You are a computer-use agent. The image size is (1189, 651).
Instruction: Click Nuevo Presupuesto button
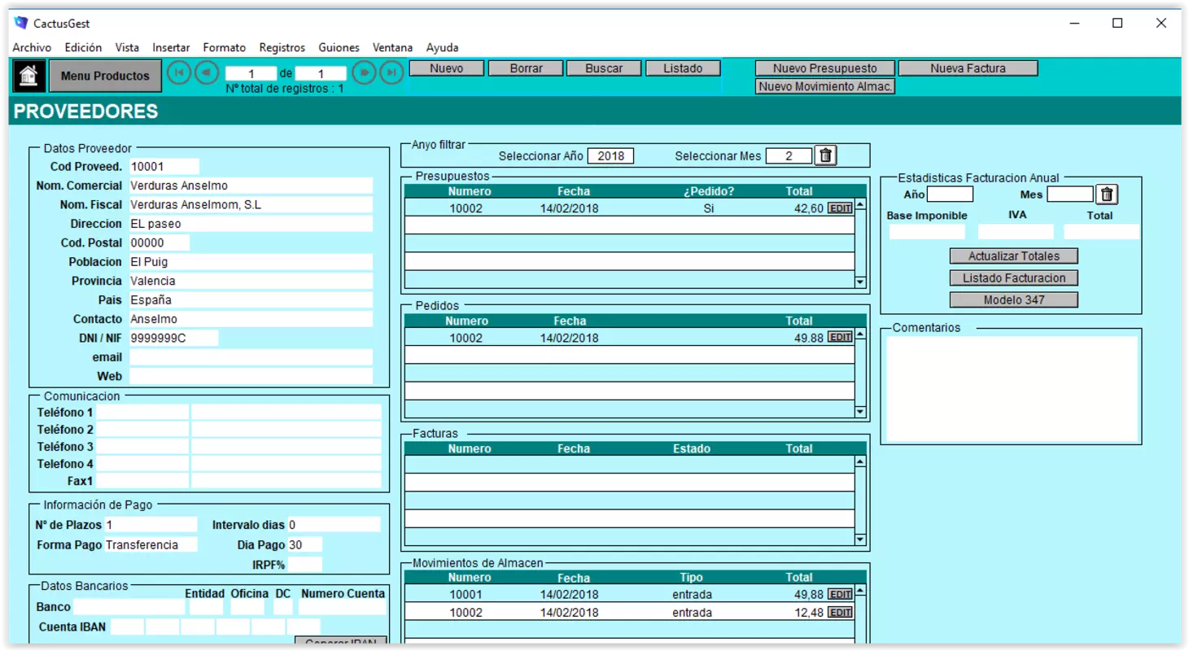(825, 68)
